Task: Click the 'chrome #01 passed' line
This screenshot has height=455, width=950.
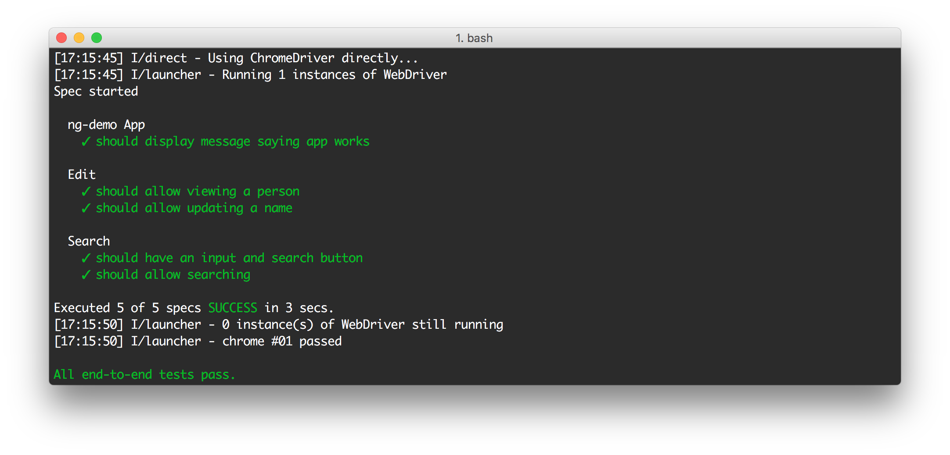Action: point(198,341)
